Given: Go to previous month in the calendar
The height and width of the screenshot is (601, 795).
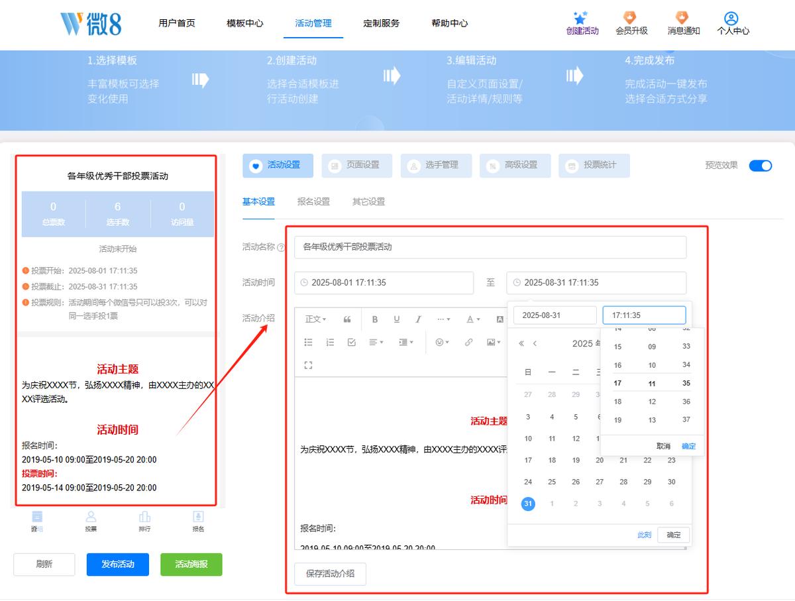Looking at the screenshot, I should [x=535, y=343].
